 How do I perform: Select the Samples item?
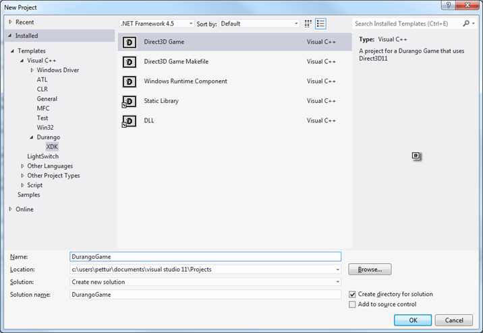click(28, 195)
